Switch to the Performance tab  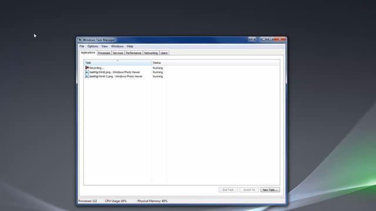click(x=133, y=53)
